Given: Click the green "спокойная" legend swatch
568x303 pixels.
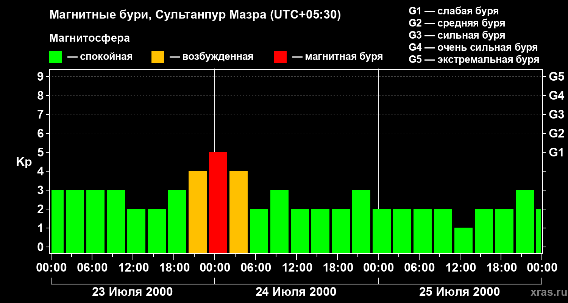Looking at the screenshot, I should click(x=56, y=57).
